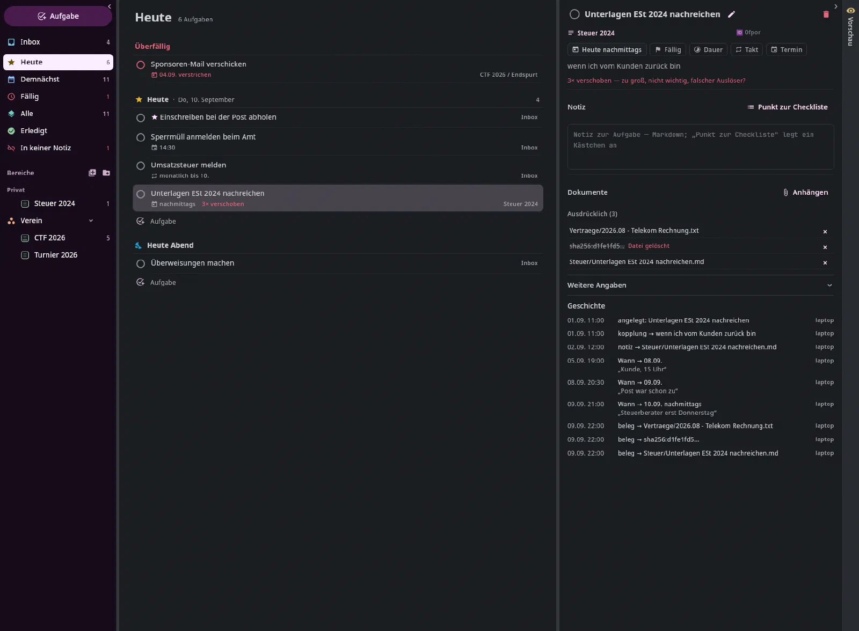
Task: Set a due date with the Fällig chip
Action: coord(668,49)
